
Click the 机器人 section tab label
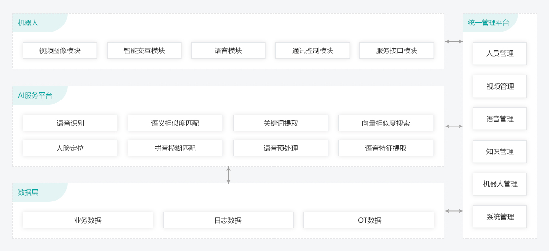[x=28, y=23]
